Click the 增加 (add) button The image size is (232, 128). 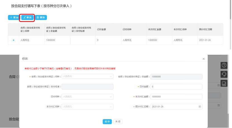(x=14, y=17)
